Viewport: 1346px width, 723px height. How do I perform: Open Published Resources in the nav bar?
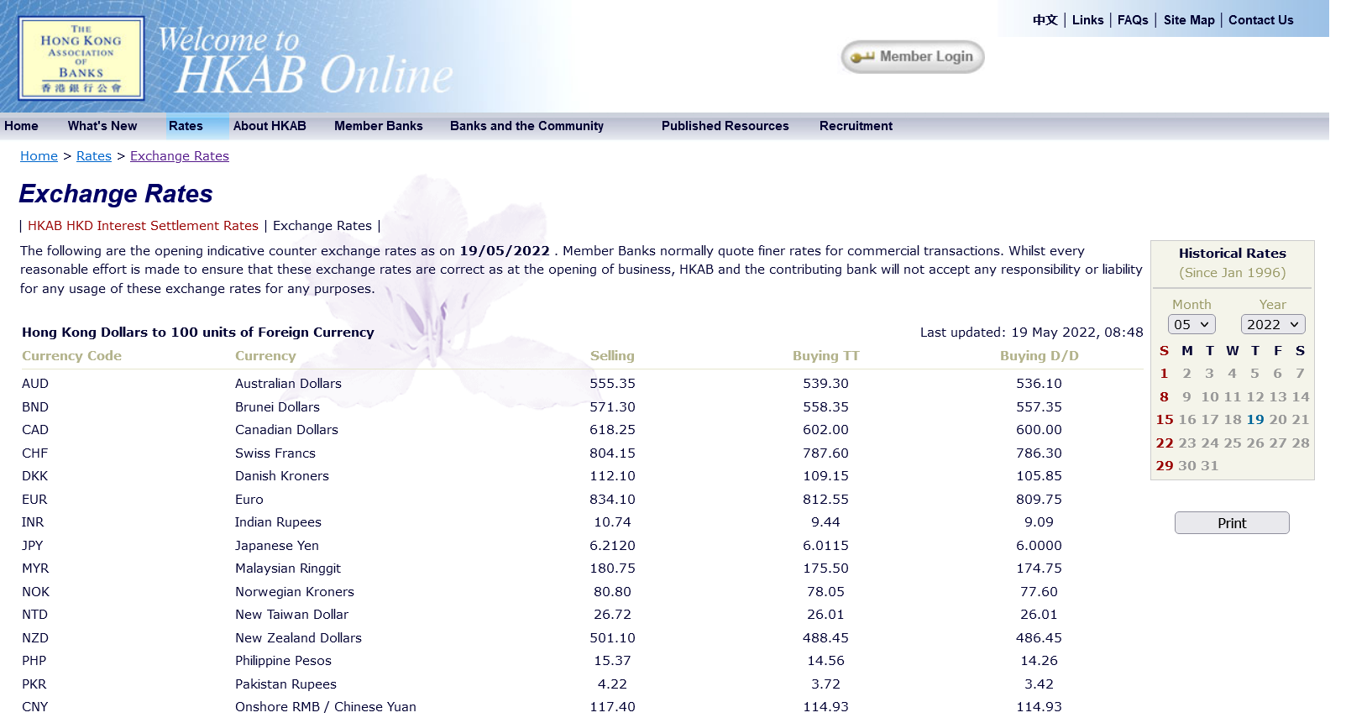pyautogui.click(x=725, y=126)
